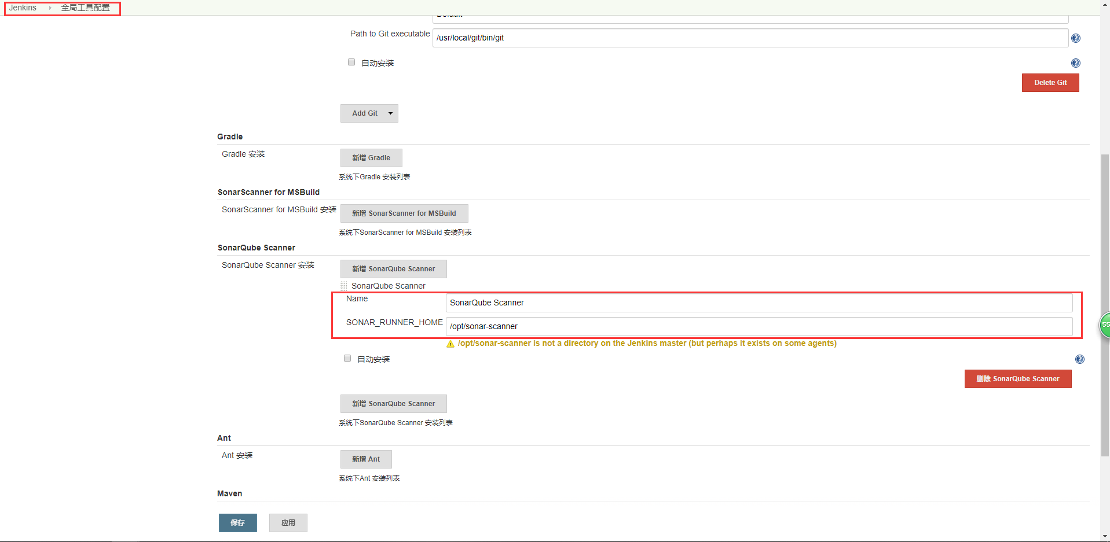Click the upper 新增 SonarQube Scanner button

pos(394,269)
